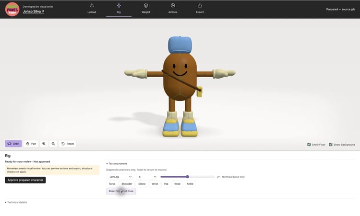Image resolution: width=360 pixels, height=216 pixels.
Task: Toggle the Show Background checkbox
Action: (x=331, y=145)
